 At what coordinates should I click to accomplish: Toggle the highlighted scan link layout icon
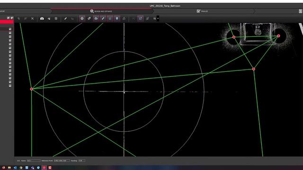click(x=140, y=18)
